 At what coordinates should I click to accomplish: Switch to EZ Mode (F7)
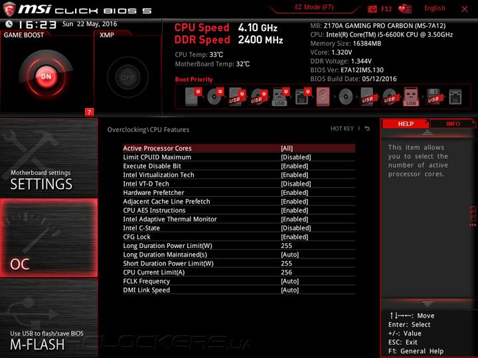click(x=314, y=7)
